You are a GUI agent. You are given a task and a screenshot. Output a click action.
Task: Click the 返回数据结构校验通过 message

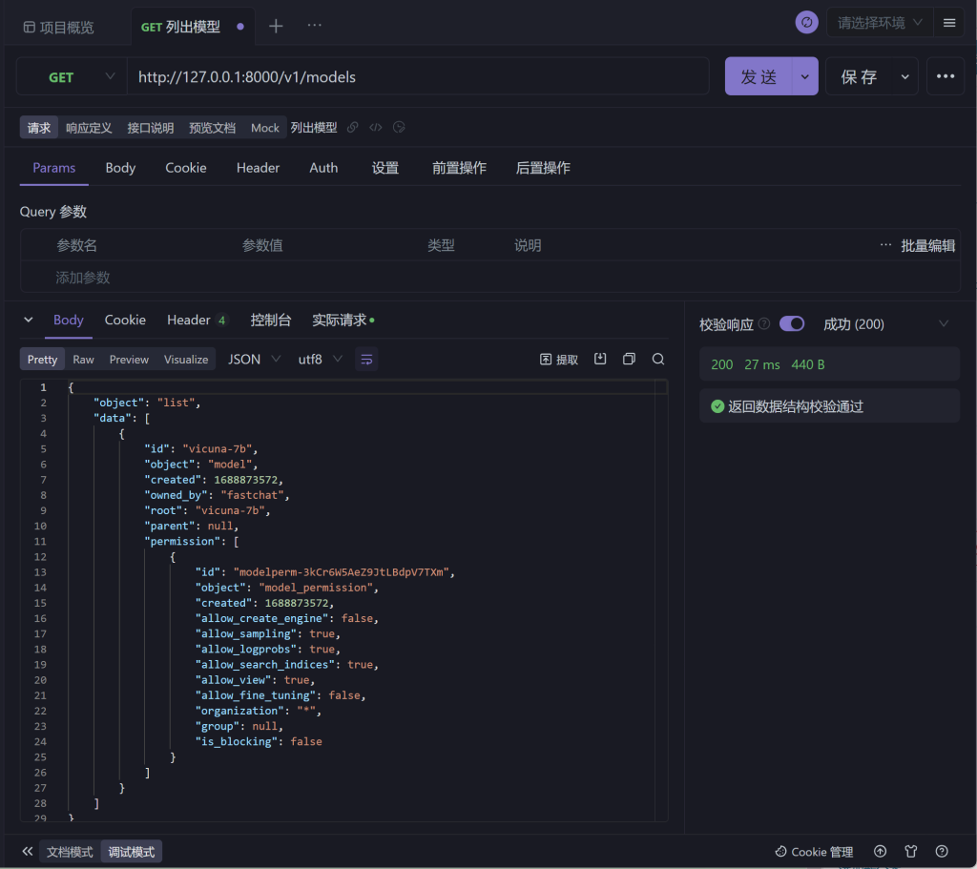point(795,406)
